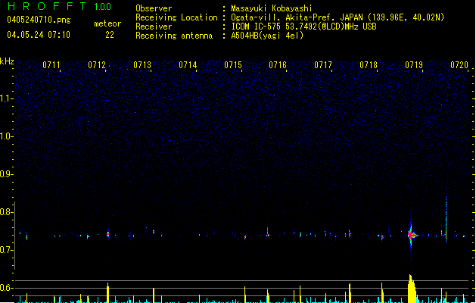Click the 0715 time marker
This screenshot has width=476, height=303.
point(233,65)
